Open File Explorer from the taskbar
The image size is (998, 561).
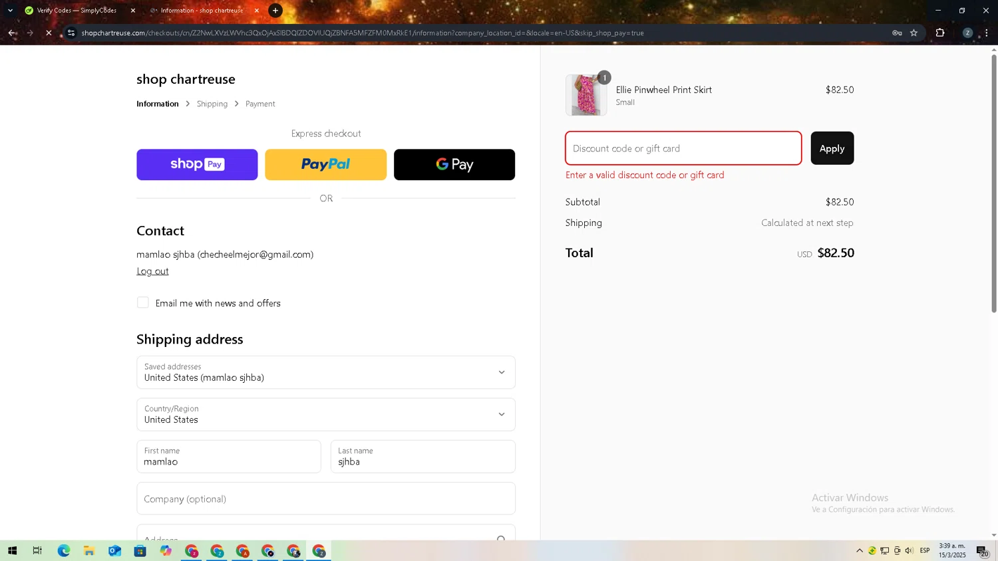point(89,550)
